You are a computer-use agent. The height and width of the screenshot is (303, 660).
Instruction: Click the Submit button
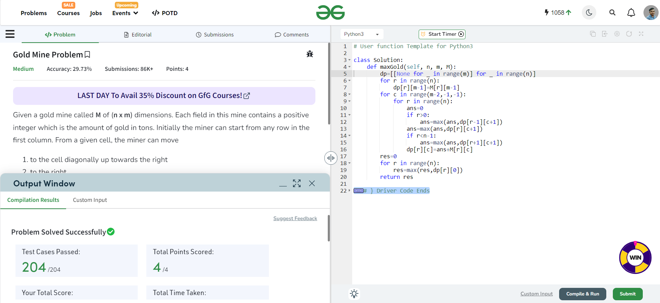[x=628, y=294]
